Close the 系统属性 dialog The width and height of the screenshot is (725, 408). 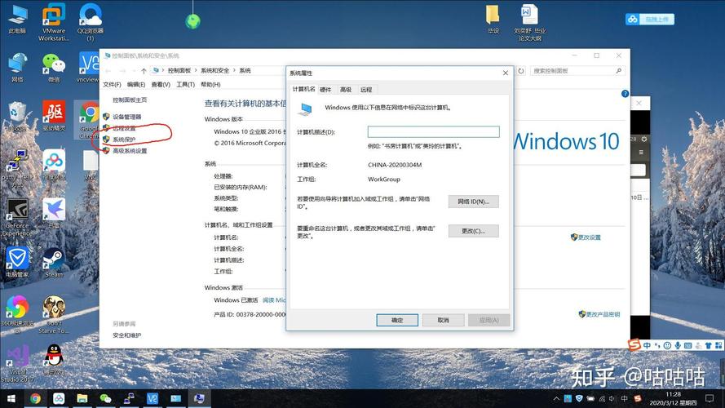coord(506,73)
